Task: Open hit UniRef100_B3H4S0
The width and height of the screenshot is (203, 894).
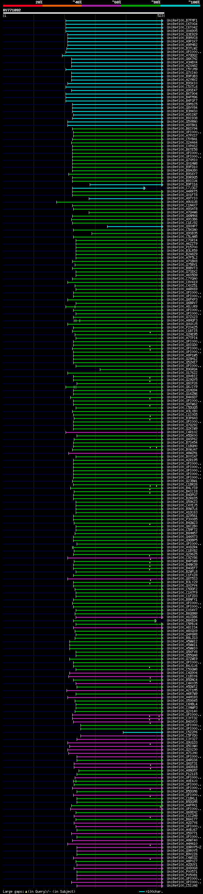Action: tap(182, 111)
